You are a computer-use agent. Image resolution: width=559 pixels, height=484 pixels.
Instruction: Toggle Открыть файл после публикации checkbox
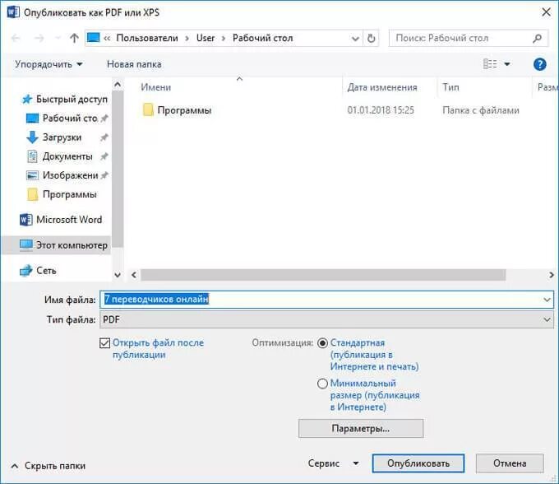(x=105, y=343)
